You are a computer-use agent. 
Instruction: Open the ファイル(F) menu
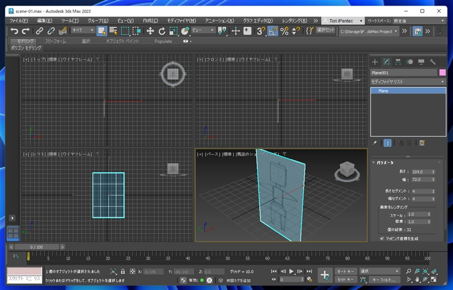click(x=19, y=21)
